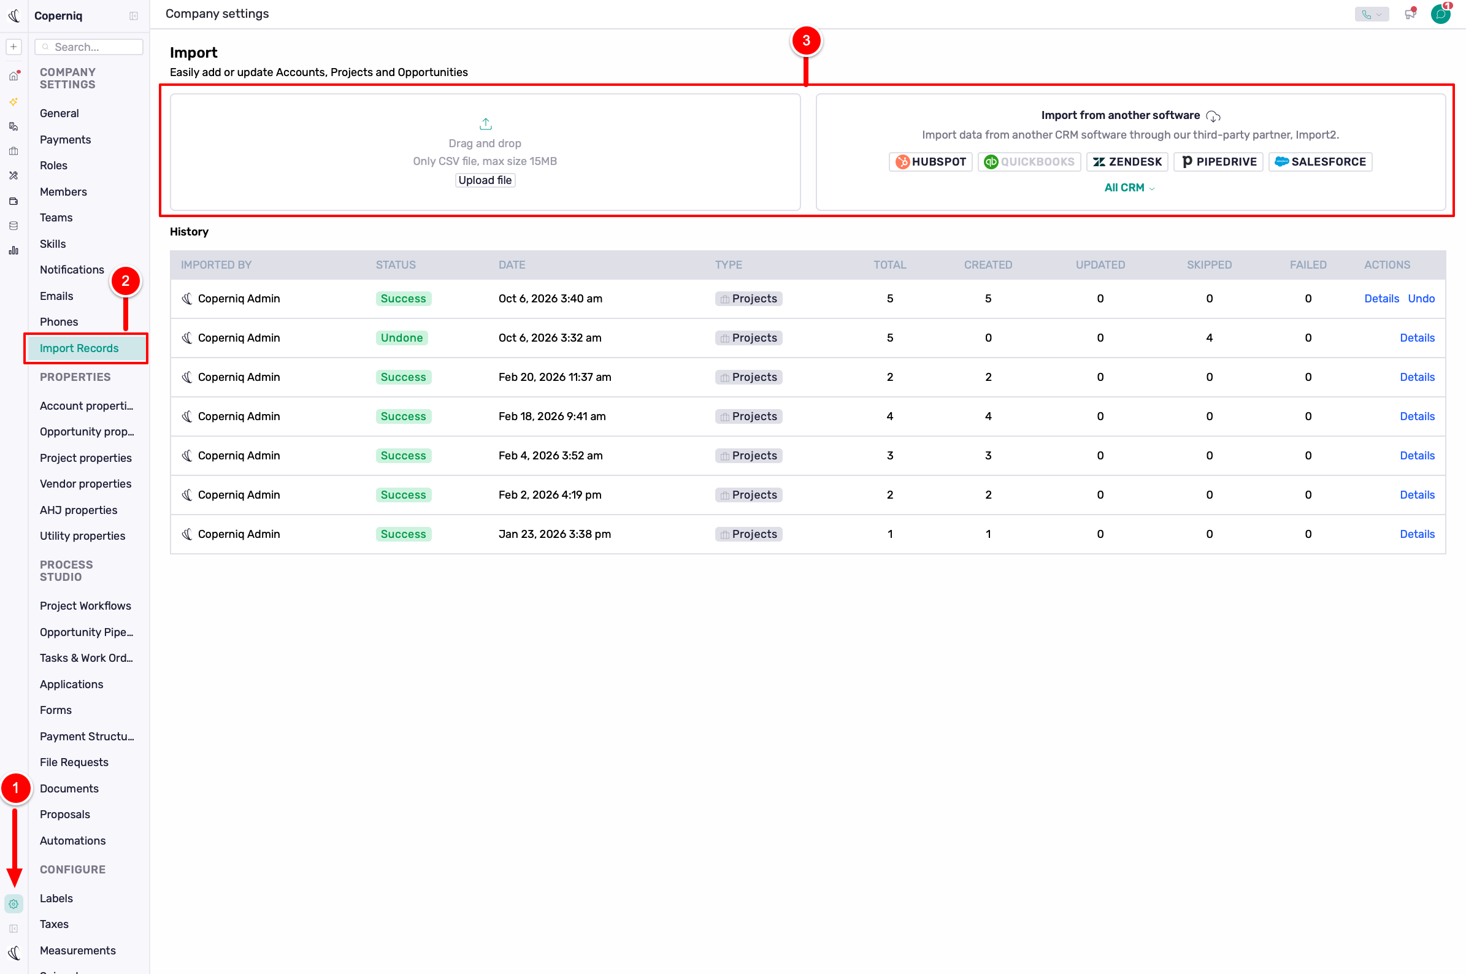
Task: Click the plus create-new button
Action: [13, 47]
